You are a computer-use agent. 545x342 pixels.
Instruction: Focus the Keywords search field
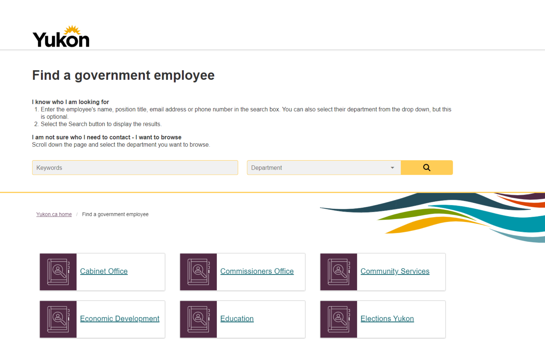click(135, 168)
